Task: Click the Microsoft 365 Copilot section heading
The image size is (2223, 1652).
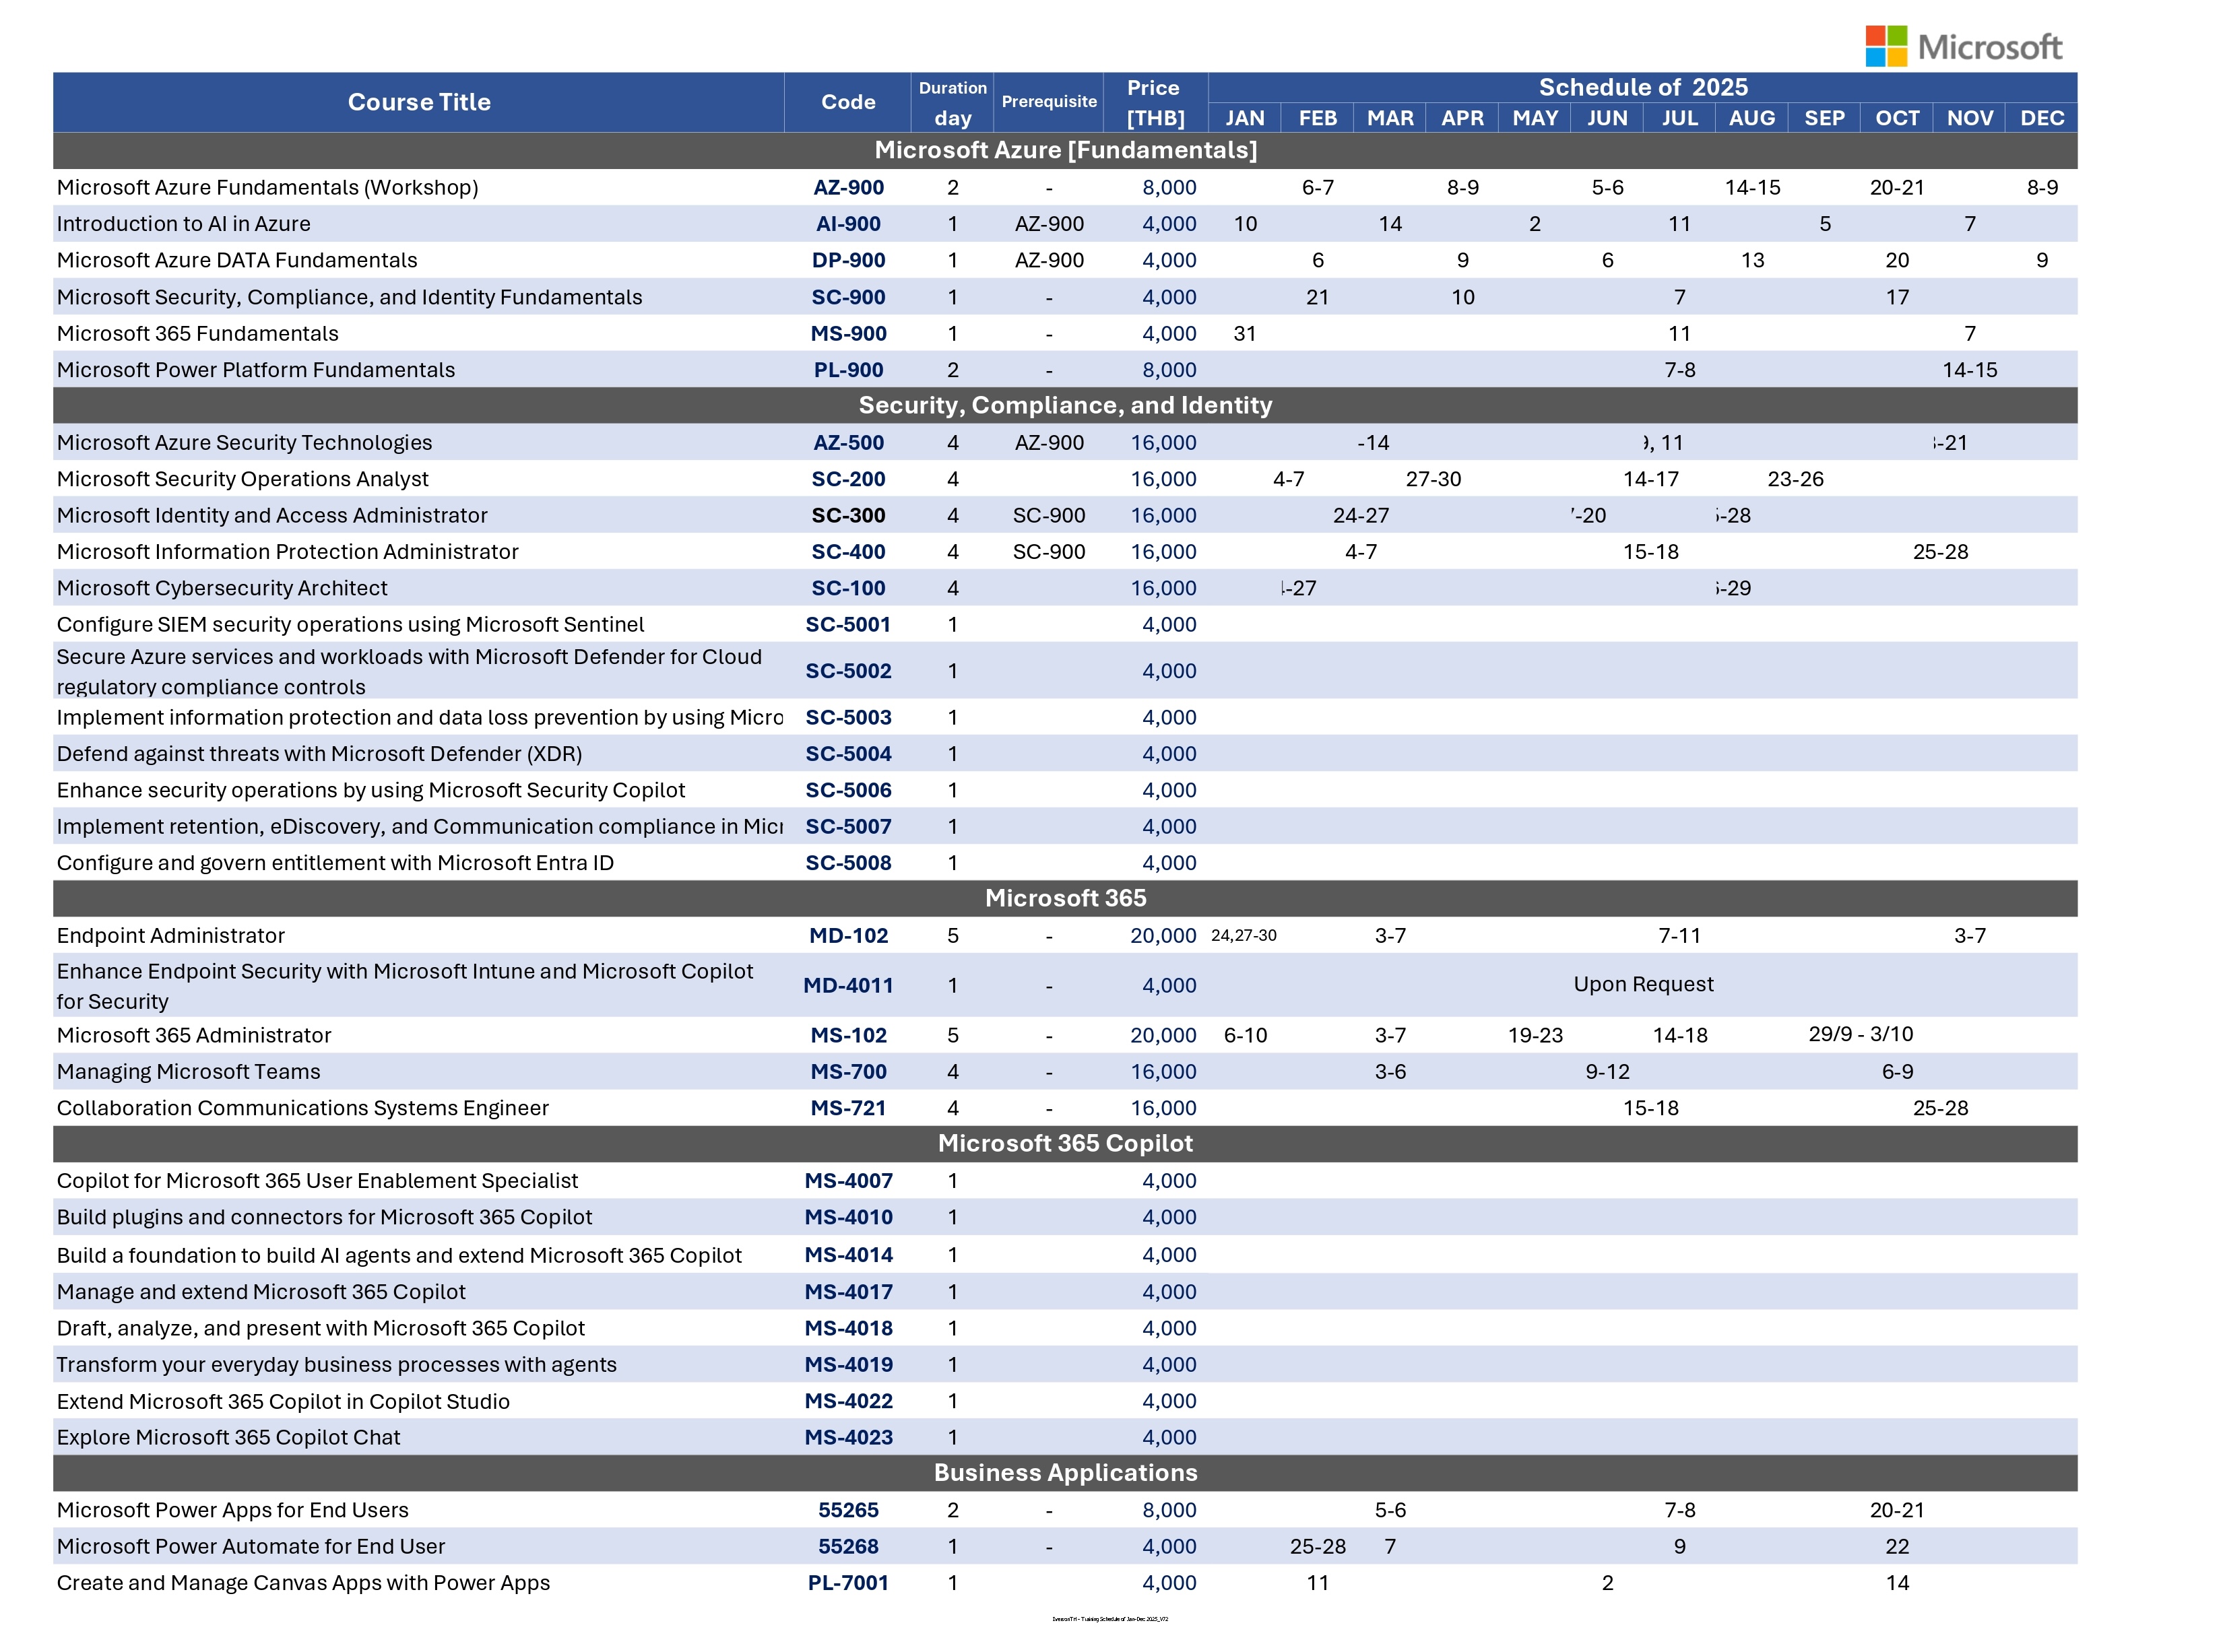Action: 1066,1143
